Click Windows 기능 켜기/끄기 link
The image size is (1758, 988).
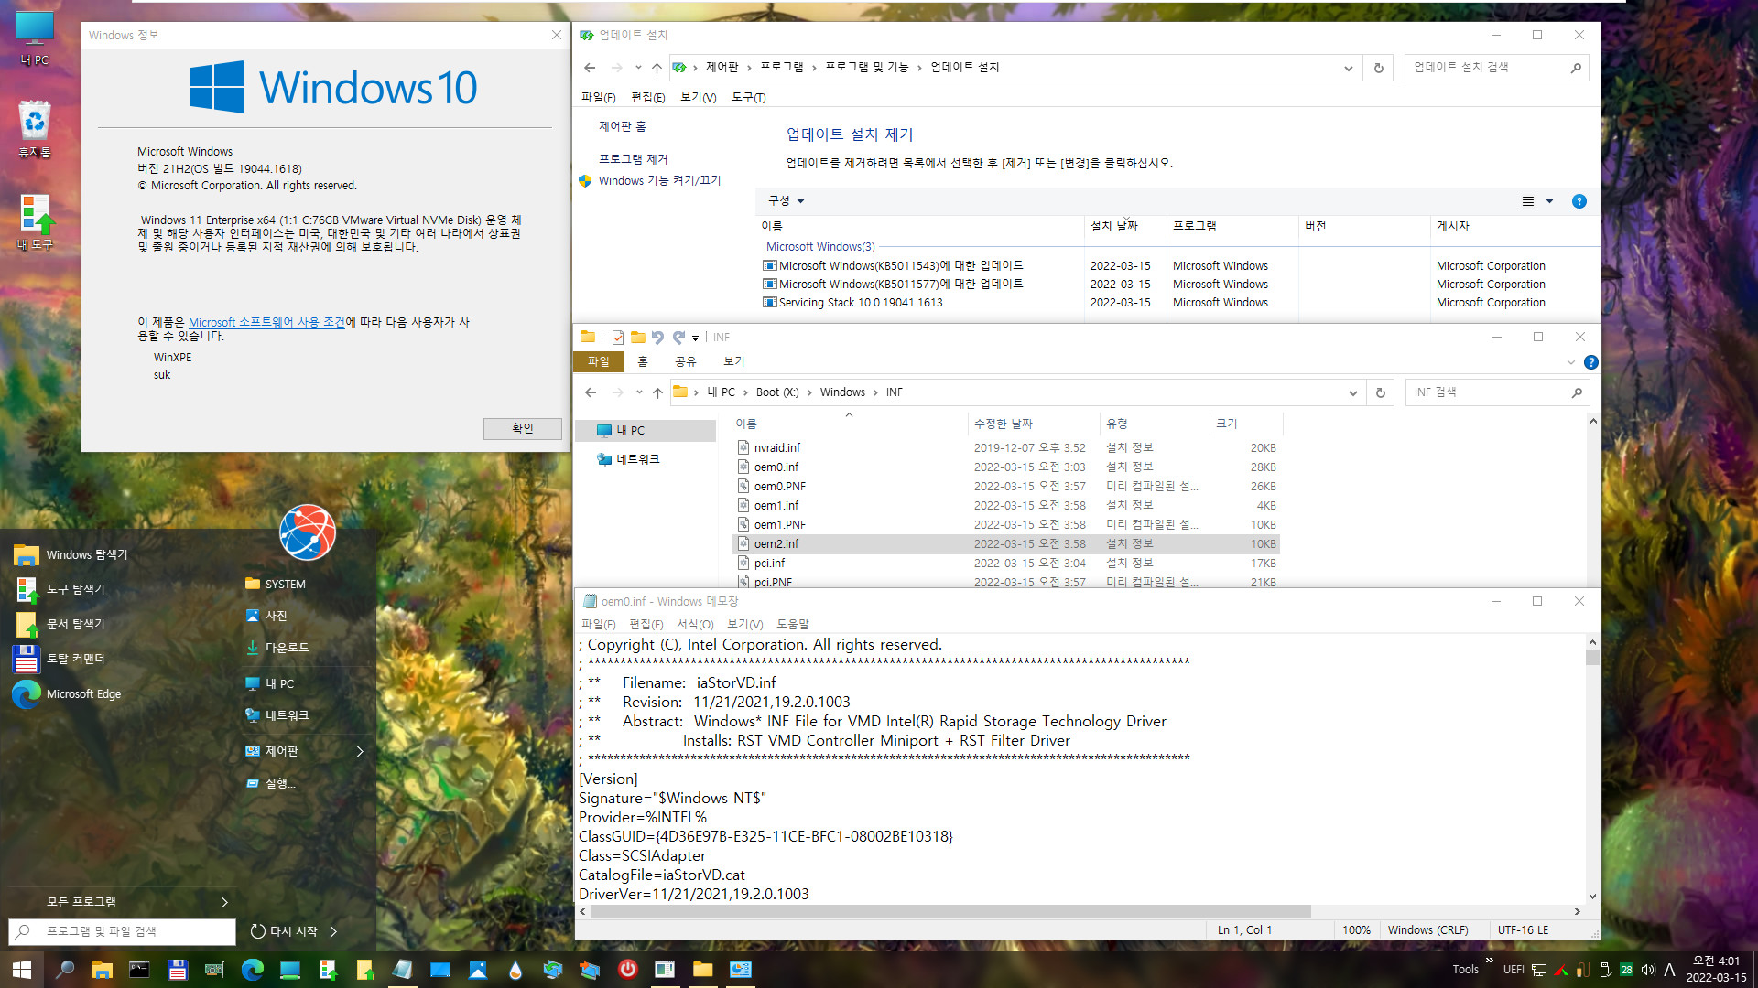[659, 180]
